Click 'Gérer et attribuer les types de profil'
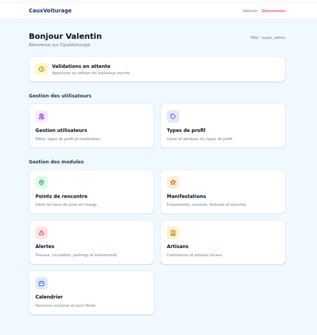The width and height of the screenshot is (317, 335). pyautogui.click(x=199, y=139)
